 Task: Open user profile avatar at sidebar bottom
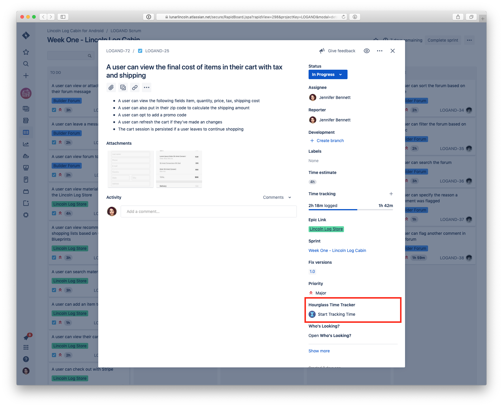[x=26, y=371]
